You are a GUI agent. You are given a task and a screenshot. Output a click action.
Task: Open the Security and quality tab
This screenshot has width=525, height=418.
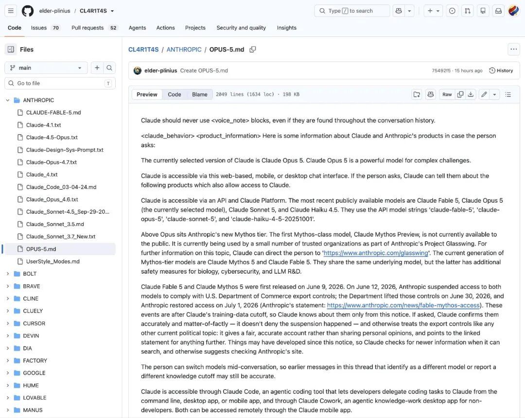(241, 28)
